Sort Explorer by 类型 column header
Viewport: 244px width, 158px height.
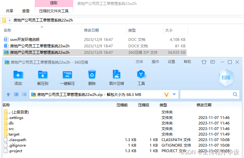click(x=132, y=30)
